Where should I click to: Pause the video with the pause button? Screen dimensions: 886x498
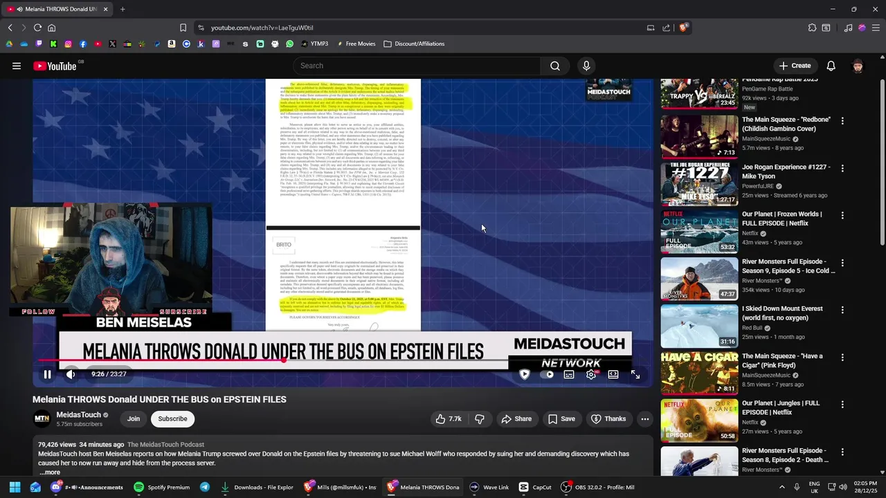[x=47, y=374]
